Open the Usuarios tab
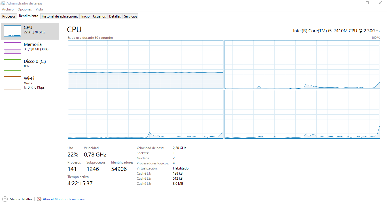Screen dimensions: 387x206 pos(100,16)
